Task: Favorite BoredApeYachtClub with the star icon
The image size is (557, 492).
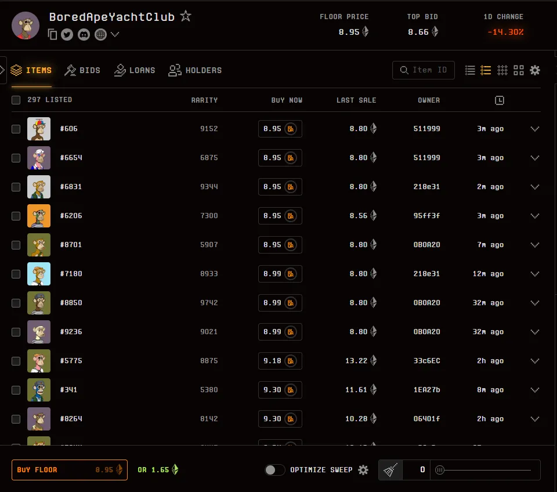Action: [x=186, y=16]
